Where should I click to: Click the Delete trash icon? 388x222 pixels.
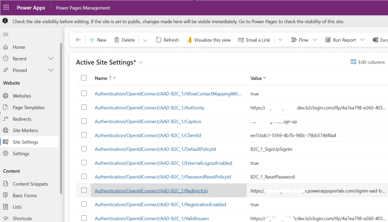[117, 40]
